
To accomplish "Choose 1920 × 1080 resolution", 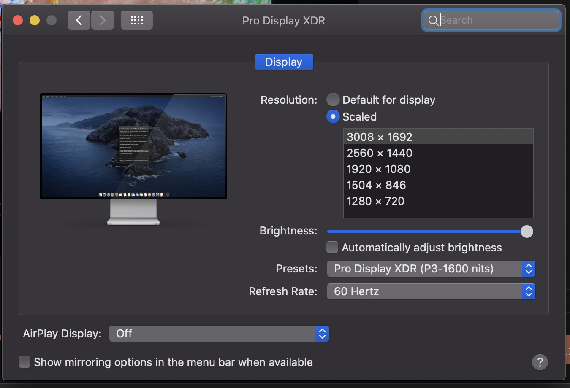I will [x=439, y=169].
